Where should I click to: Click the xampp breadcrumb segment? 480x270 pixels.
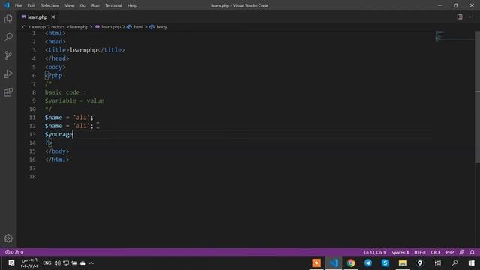38,27
